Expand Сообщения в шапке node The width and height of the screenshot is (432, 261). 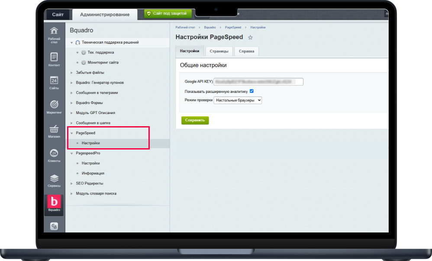(71, 123)
